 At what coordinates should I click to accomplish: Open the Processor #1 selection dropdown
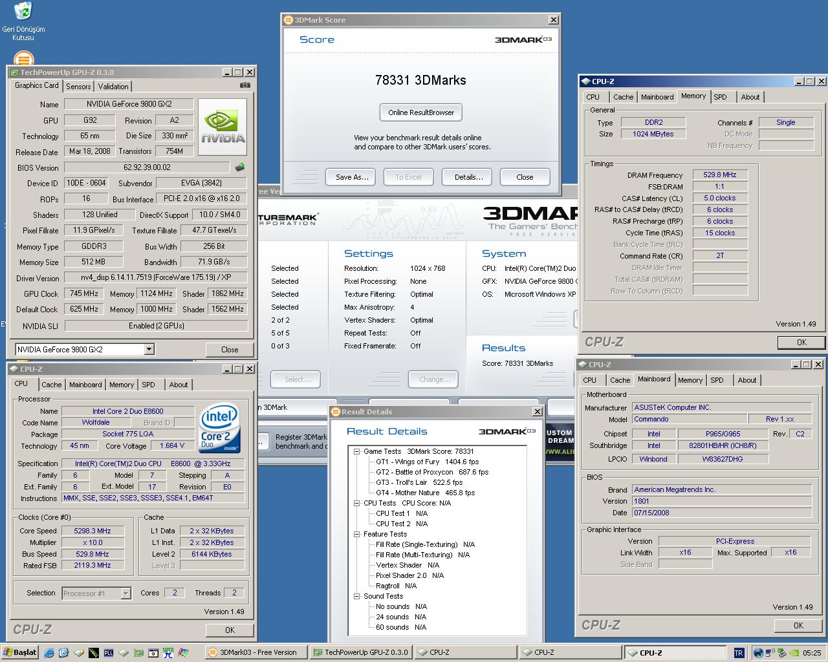coord(125,593)
